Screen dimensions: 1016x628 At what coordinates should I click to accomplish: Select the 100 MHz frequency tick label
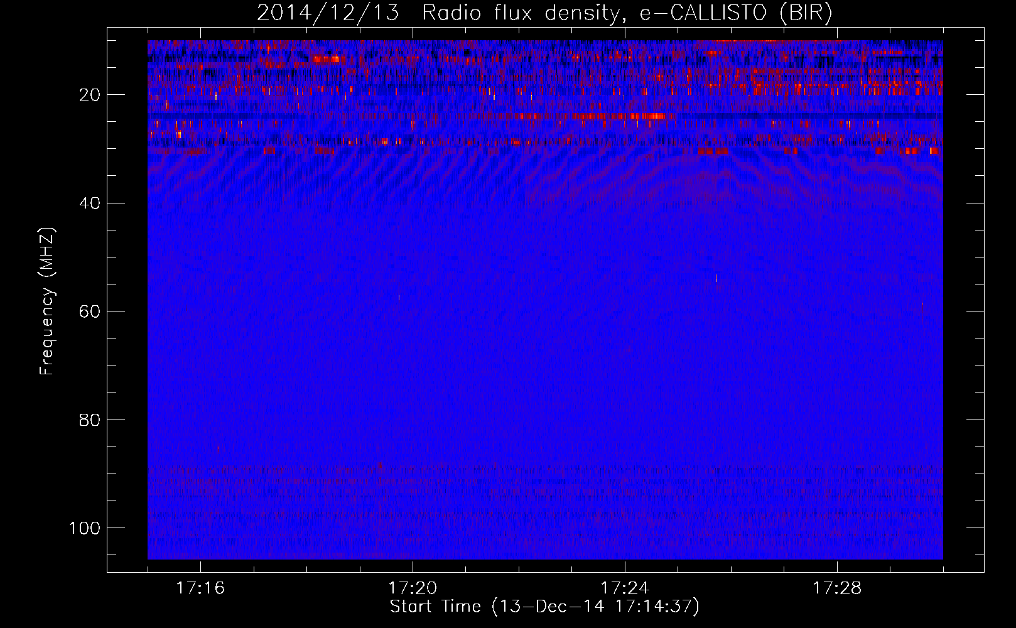pyautogui.click(x=85, y=528)
